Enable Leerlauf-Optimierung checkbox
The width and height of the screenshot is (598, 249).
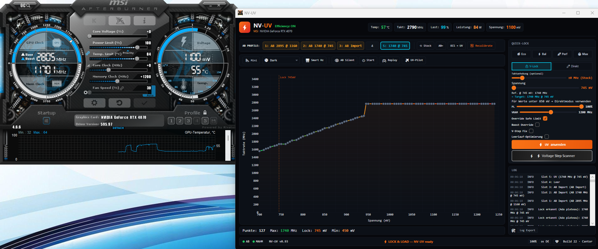tap(547, 137)
